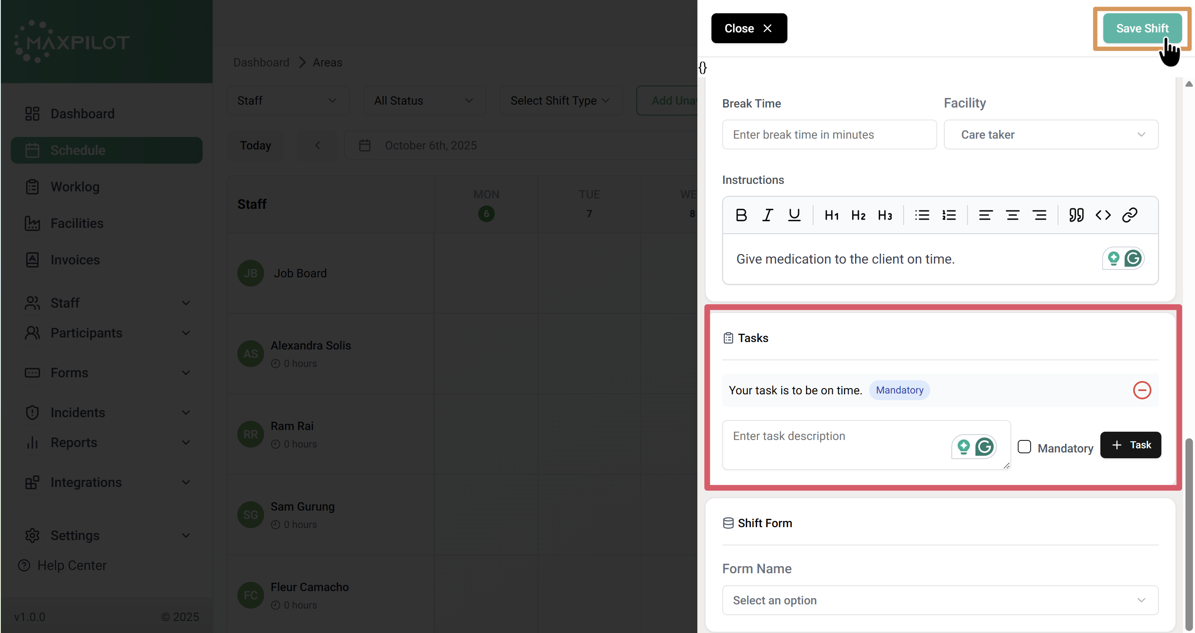Open the Facility 'Care taker' dropdown
1195x633 pixels.
(1051, 134)
